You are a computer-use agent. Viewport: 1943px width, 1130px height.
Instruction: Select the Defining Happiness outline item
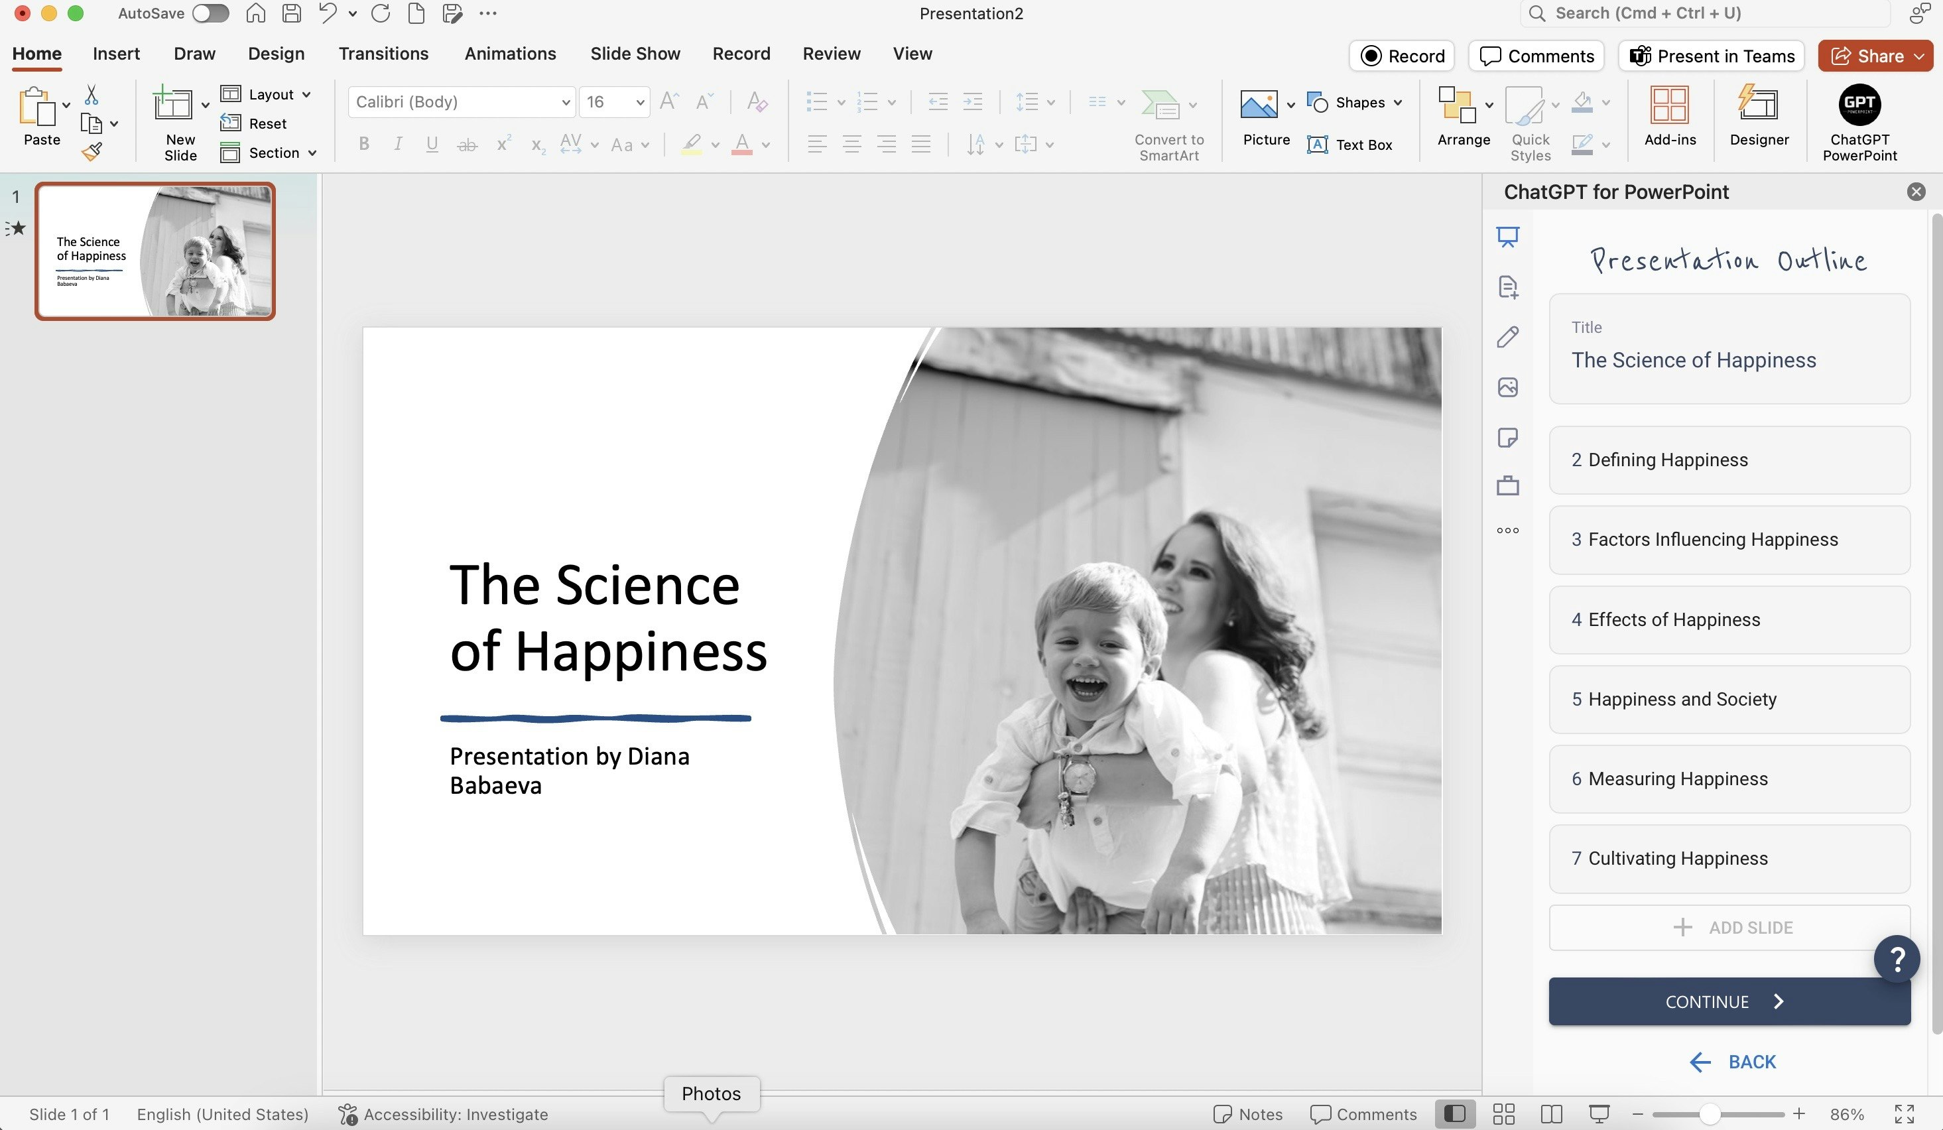tap(1729, 460)
